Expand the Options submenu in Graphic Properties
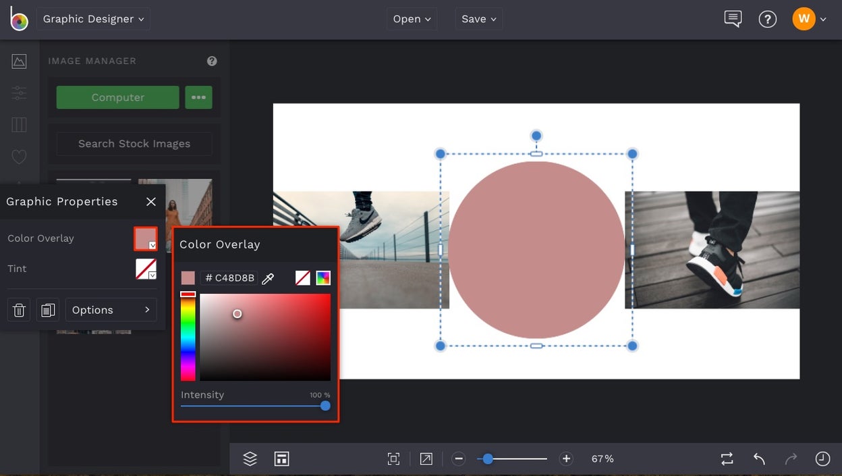 (111, 309)
